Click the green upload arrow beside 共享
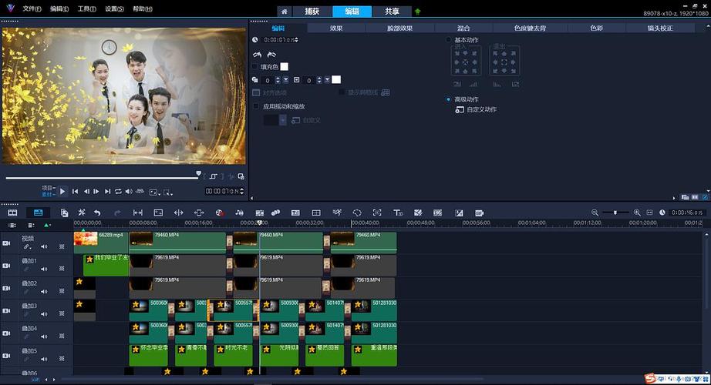This screenshot has width=711, height=385. point(417,12)
